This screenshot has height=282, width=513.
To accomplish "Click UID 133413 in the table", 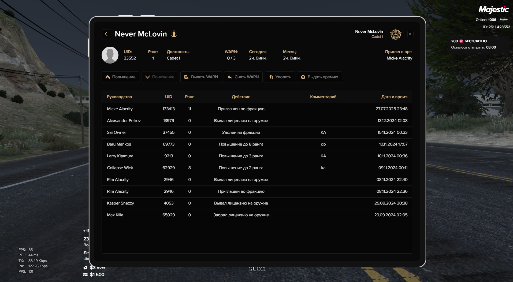I will (169, 109).
